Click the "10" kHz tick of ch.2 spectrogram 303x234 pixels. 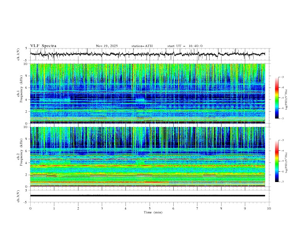click(25, 127)
